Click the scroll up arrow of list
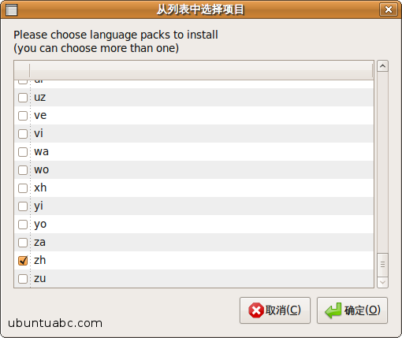402x338 pixels. pos(382,66)
